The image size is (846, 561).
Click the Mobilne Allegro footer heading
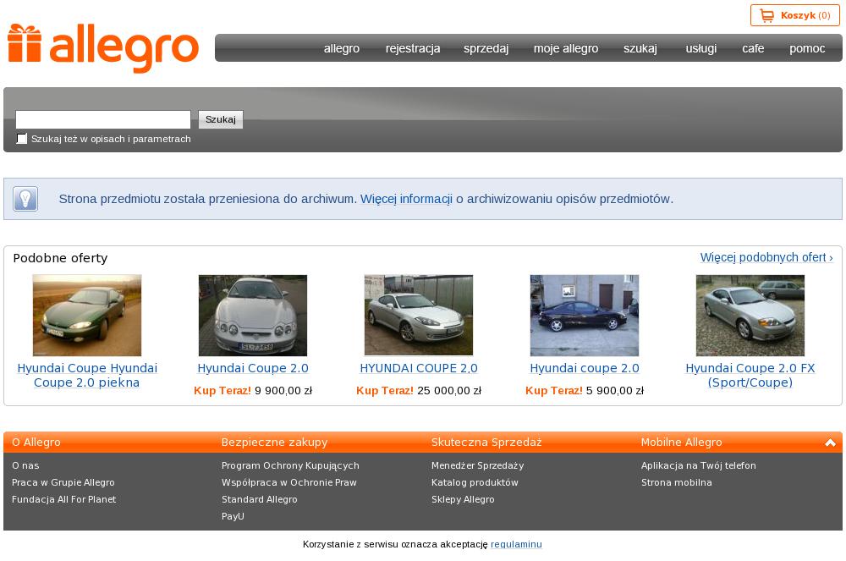click(681, 443)
